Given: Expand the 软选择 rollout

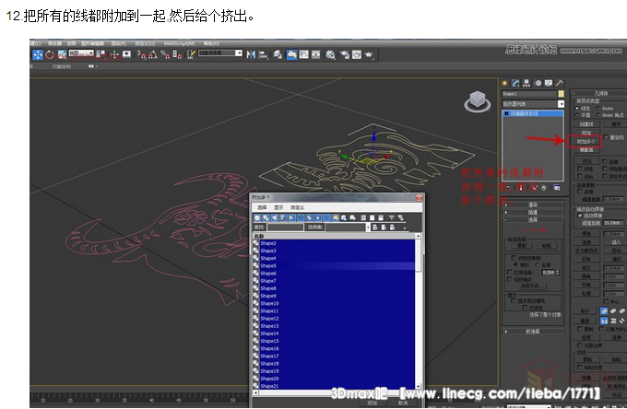Looking at the screenshot, I should pos(533,331).
